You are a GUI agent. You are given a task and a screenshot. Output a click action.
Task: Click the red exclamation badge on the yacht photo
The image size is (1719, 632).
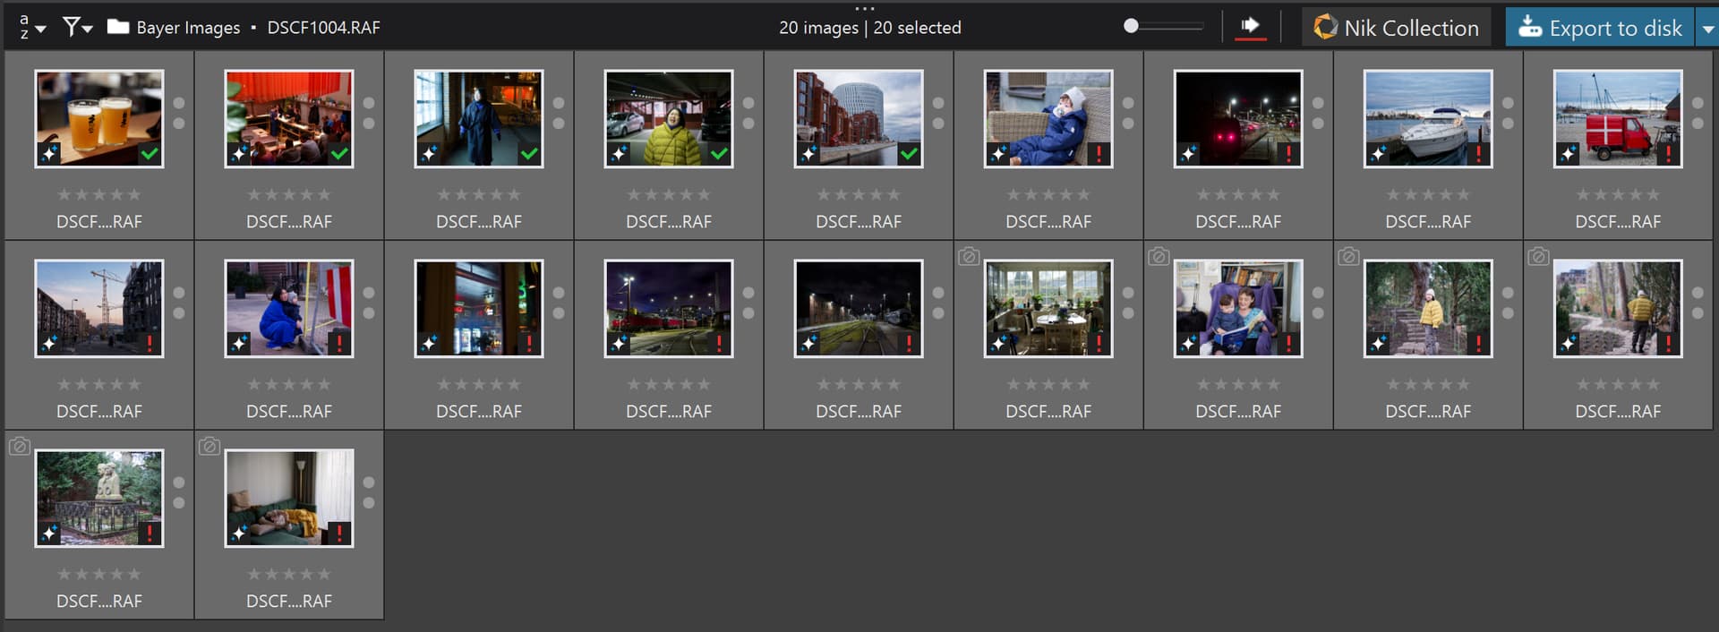click(x=1478, y=154)
